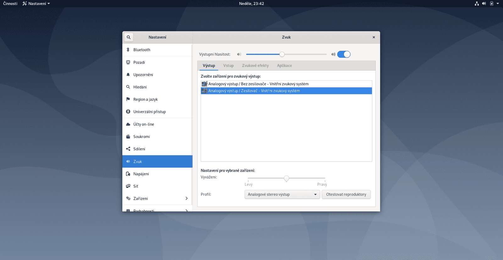This screenshot has height=260, width=503.
Task: Open Účty on-line settings panel
Action: click(157, 124)
